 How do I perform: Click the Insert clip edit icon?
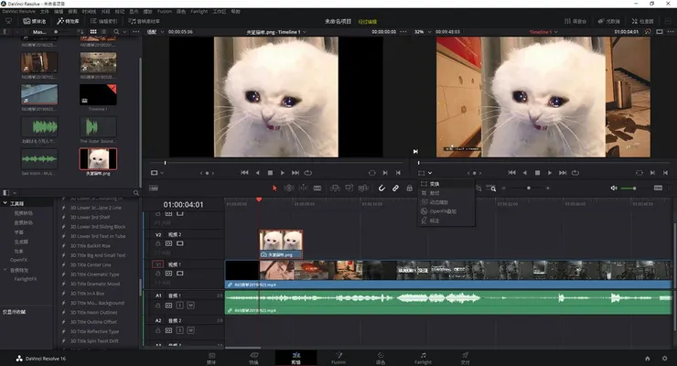point(335,188)
